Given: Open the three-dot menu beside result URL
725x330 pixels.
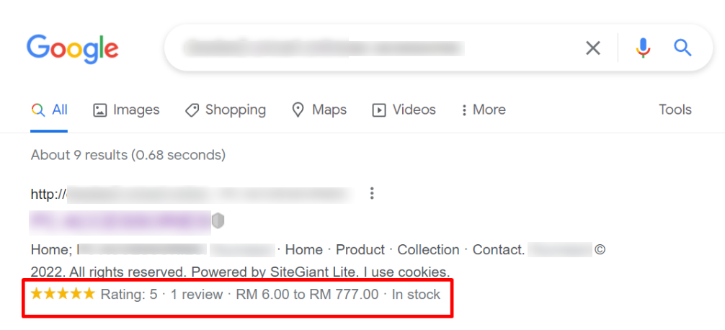Looking at the screenshot, I should [372, 193].
